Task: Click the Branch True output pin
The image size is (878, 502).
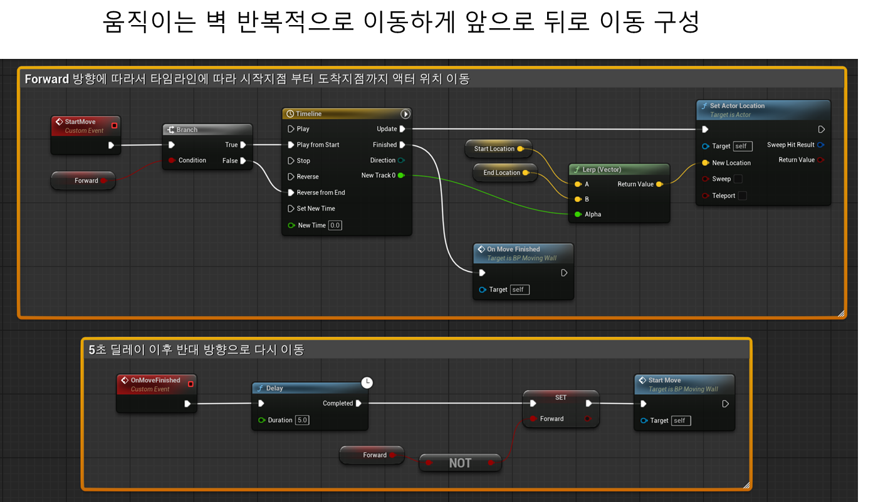Action: pyautogui.click(x=243, y=145)
